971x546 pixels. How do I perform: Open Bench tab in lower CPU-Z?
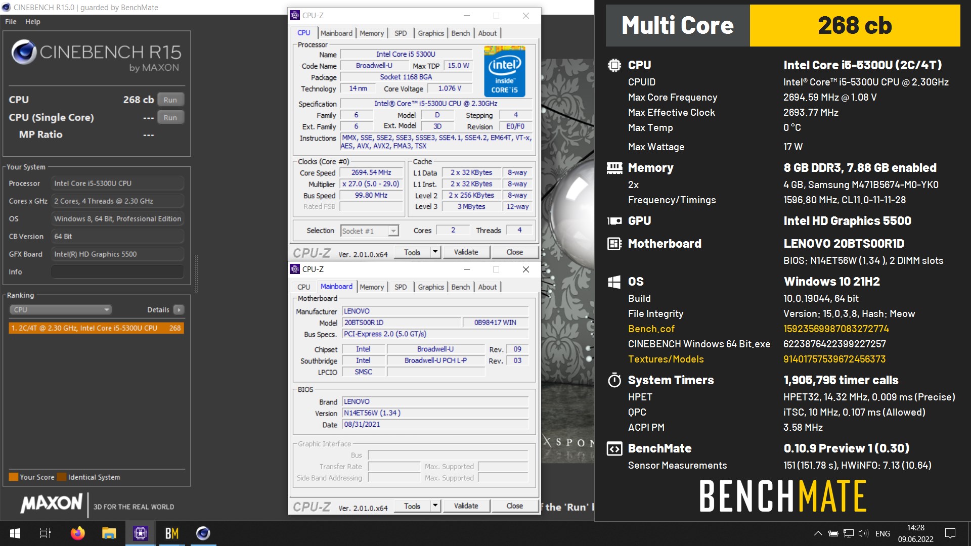(x=461, y=287)
